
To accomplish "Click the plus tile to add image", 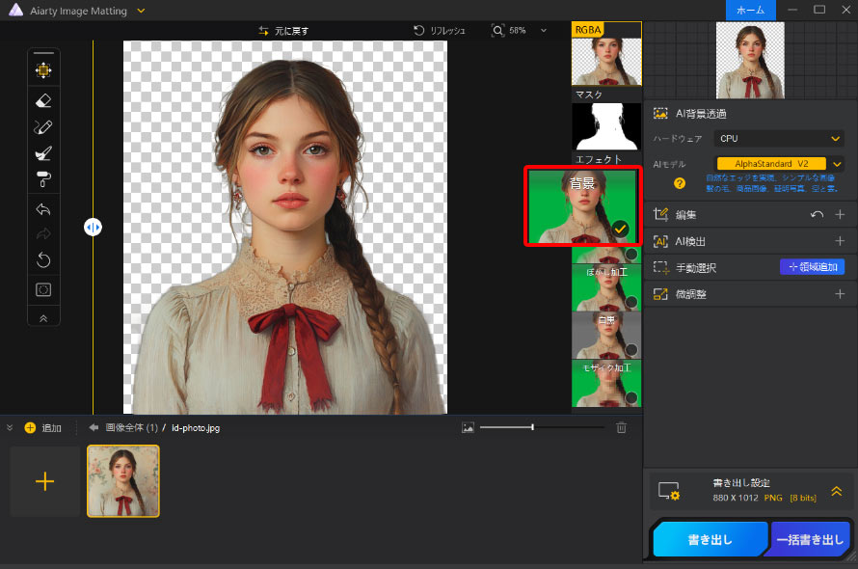I will [x=44, y=481].
